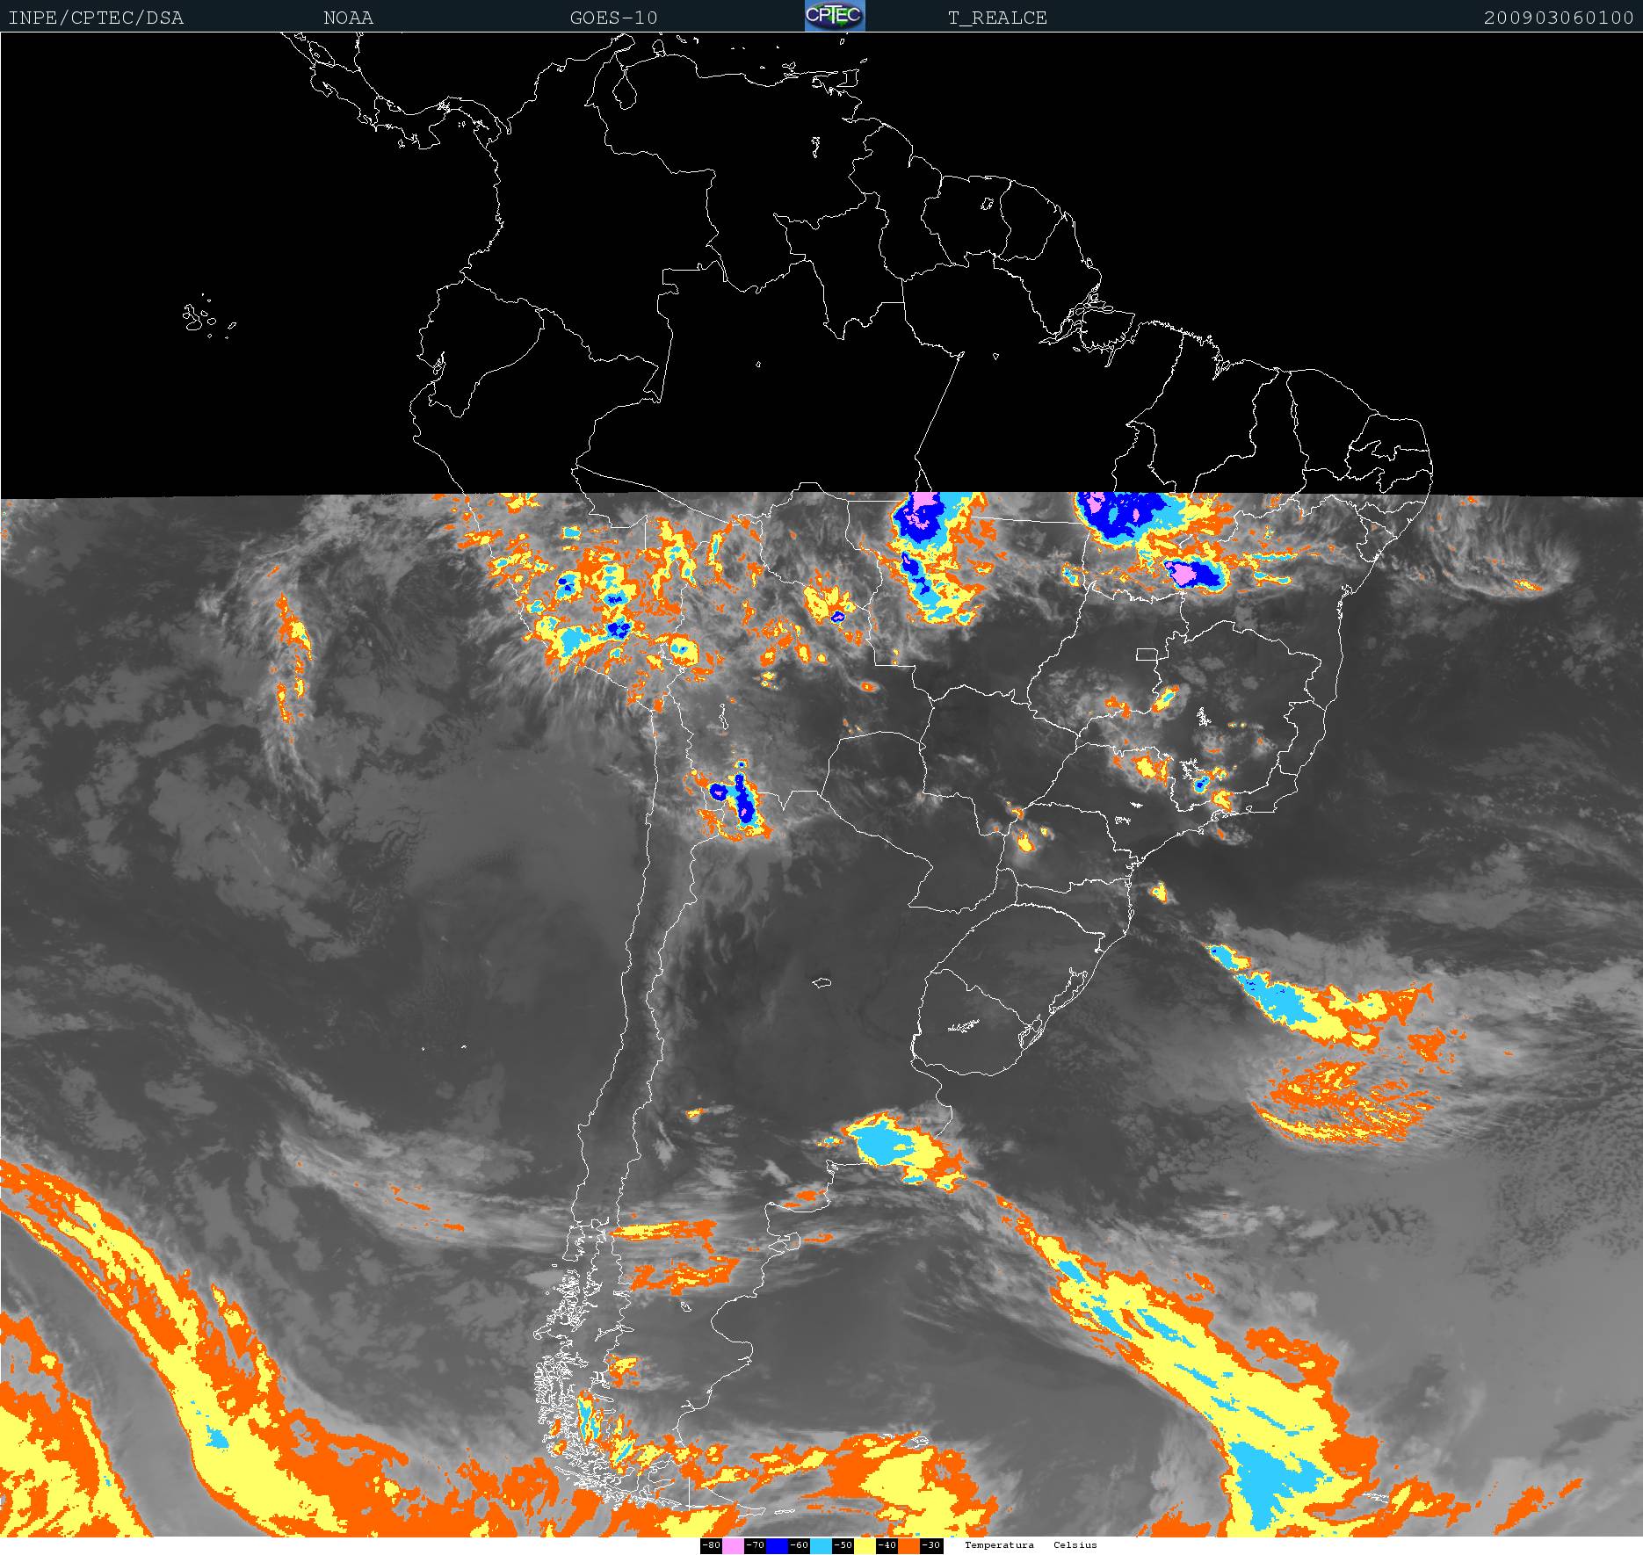Screen dimensions: 1643x1555
Task: Select the NOAA label in the header
Action: [x=348, y=18]
